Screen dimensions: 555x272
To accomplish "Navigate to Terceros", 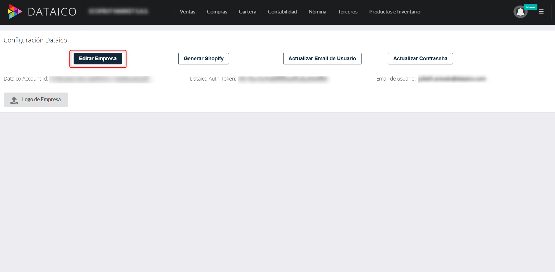I will pyautogui.click(x=348, y=12).
